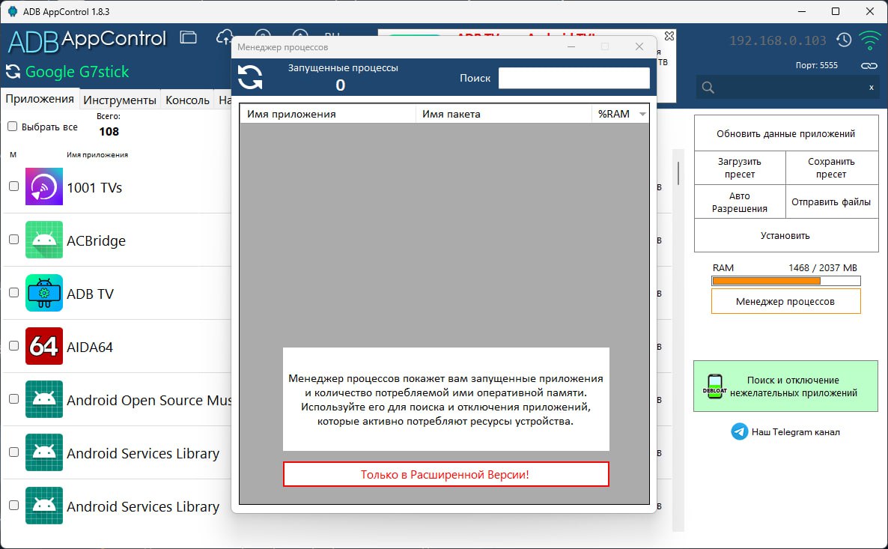This screenshot has width=888, height=549.
Task: Click the ADB AppControl logo
Action: (x=87, y=40)
